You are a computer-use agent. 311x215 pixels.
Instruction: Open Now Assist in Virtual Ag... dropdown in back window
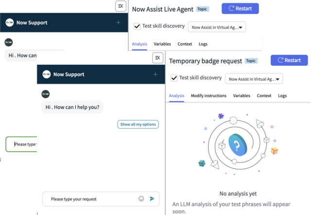tap(217, 27)
